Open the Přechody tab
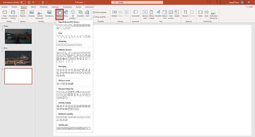This screenshot has width=255, height=137. [x=44, y=7]
